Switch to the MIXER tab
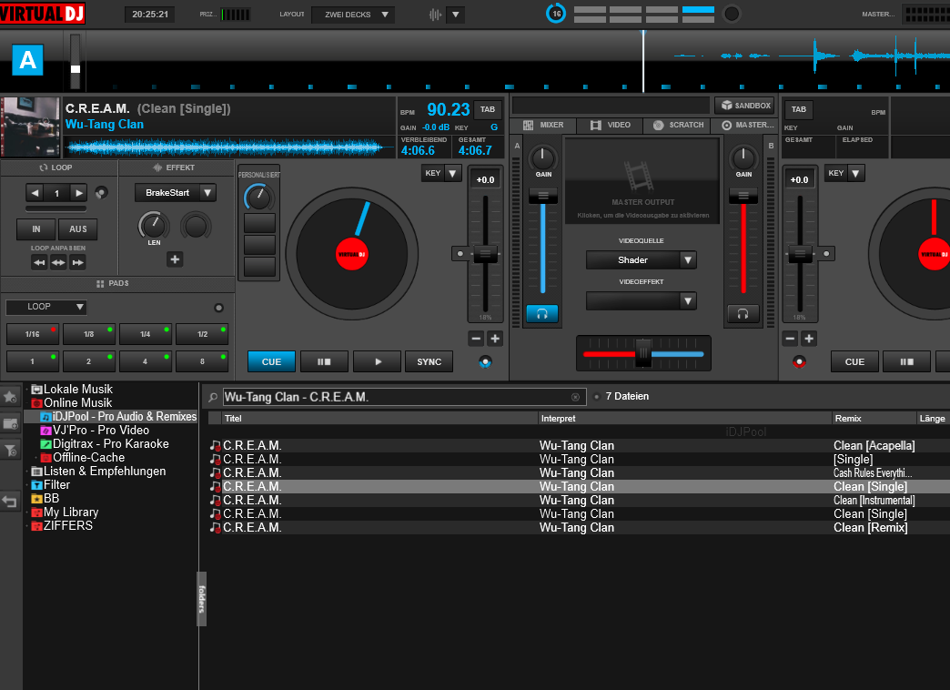Viewport: 950px width, 690px height. [543, 125]
